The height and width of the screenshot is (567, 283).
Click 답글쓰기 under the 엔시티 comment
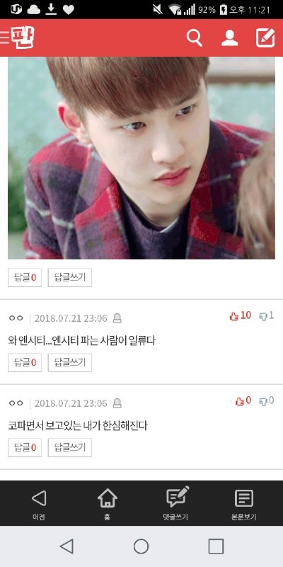(x=69, y=362)
